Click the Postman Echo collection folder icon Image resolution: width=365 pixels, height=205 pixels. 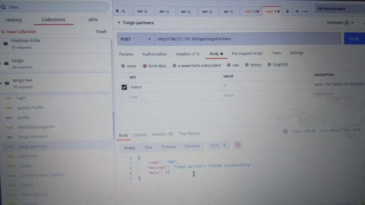click(6, 44)
